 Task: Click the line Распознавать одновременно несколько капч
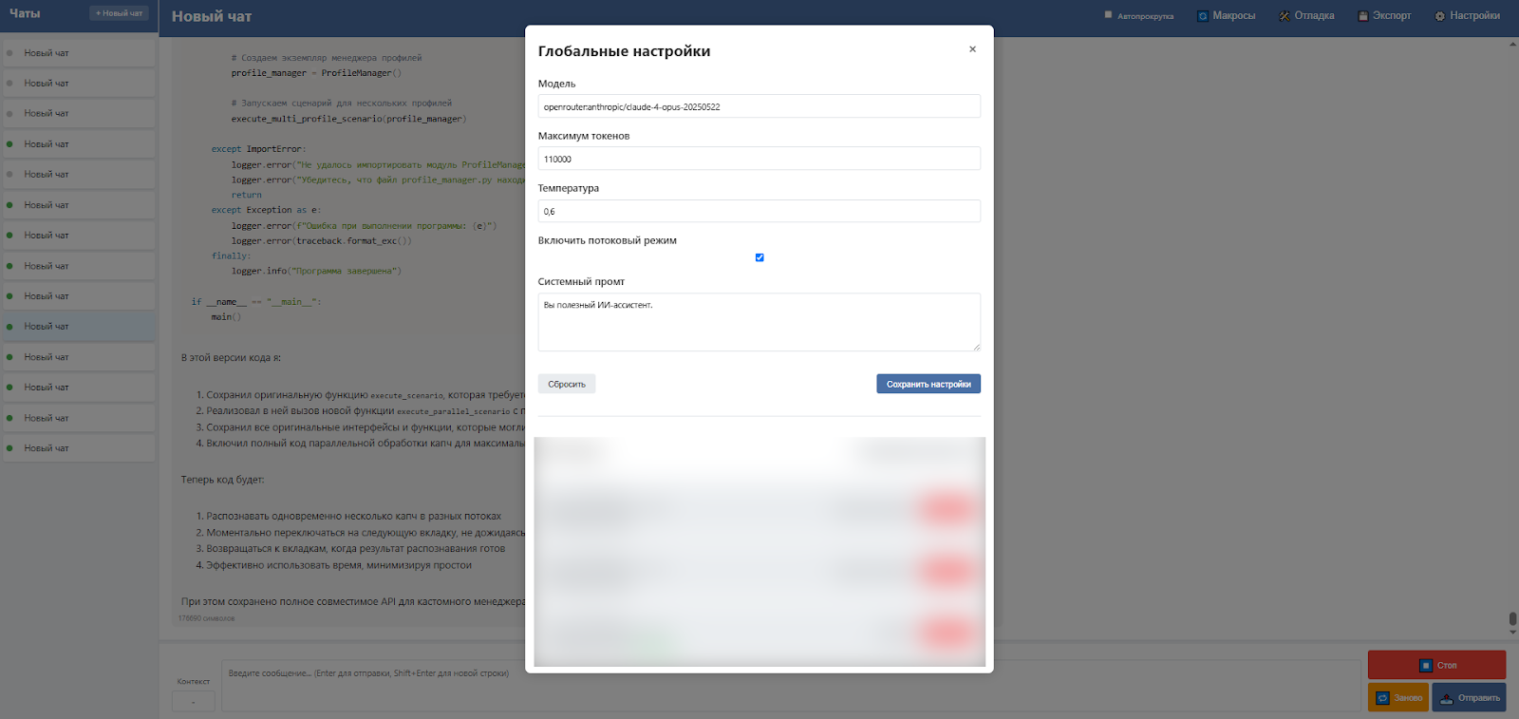(x=353, y=516)
